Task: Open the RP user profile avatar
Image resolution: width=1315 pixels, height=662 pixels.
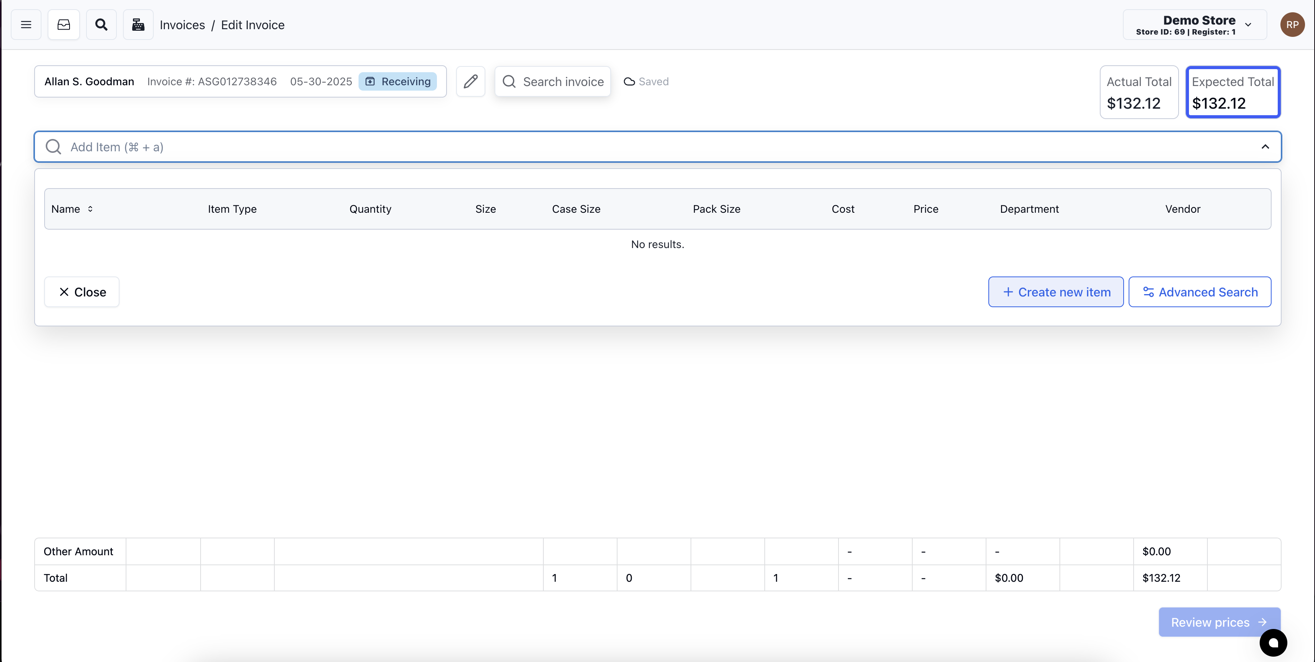Action: (1293, 24)
